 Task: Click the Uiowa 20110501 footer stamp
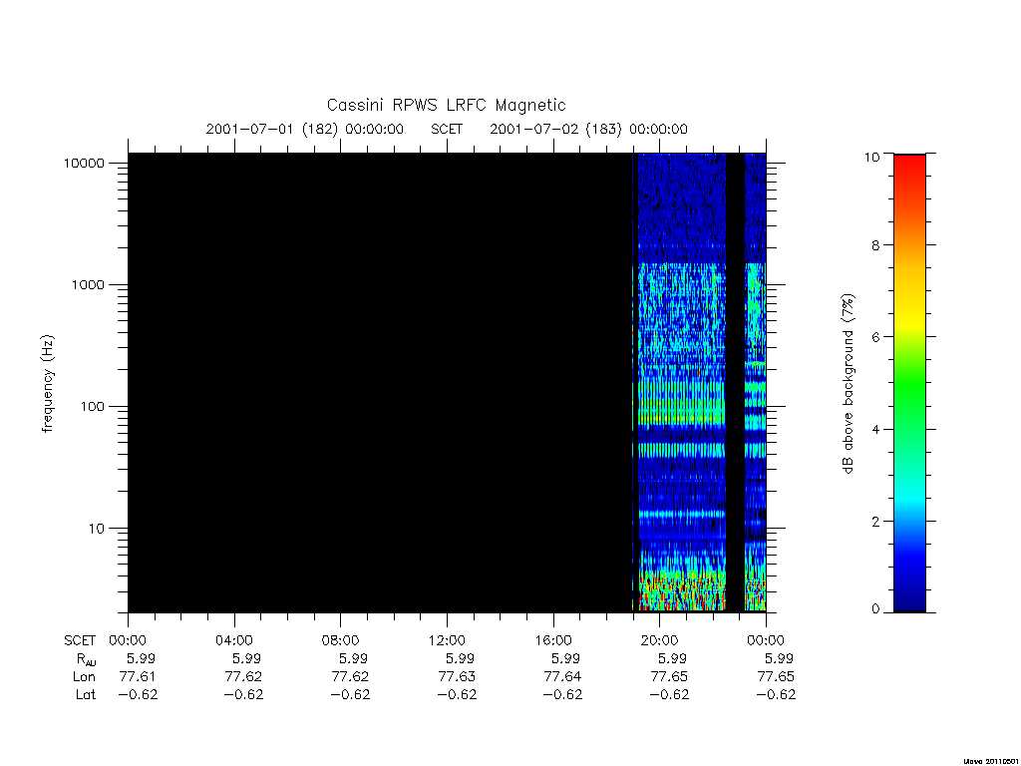click(x=992, y=761)
